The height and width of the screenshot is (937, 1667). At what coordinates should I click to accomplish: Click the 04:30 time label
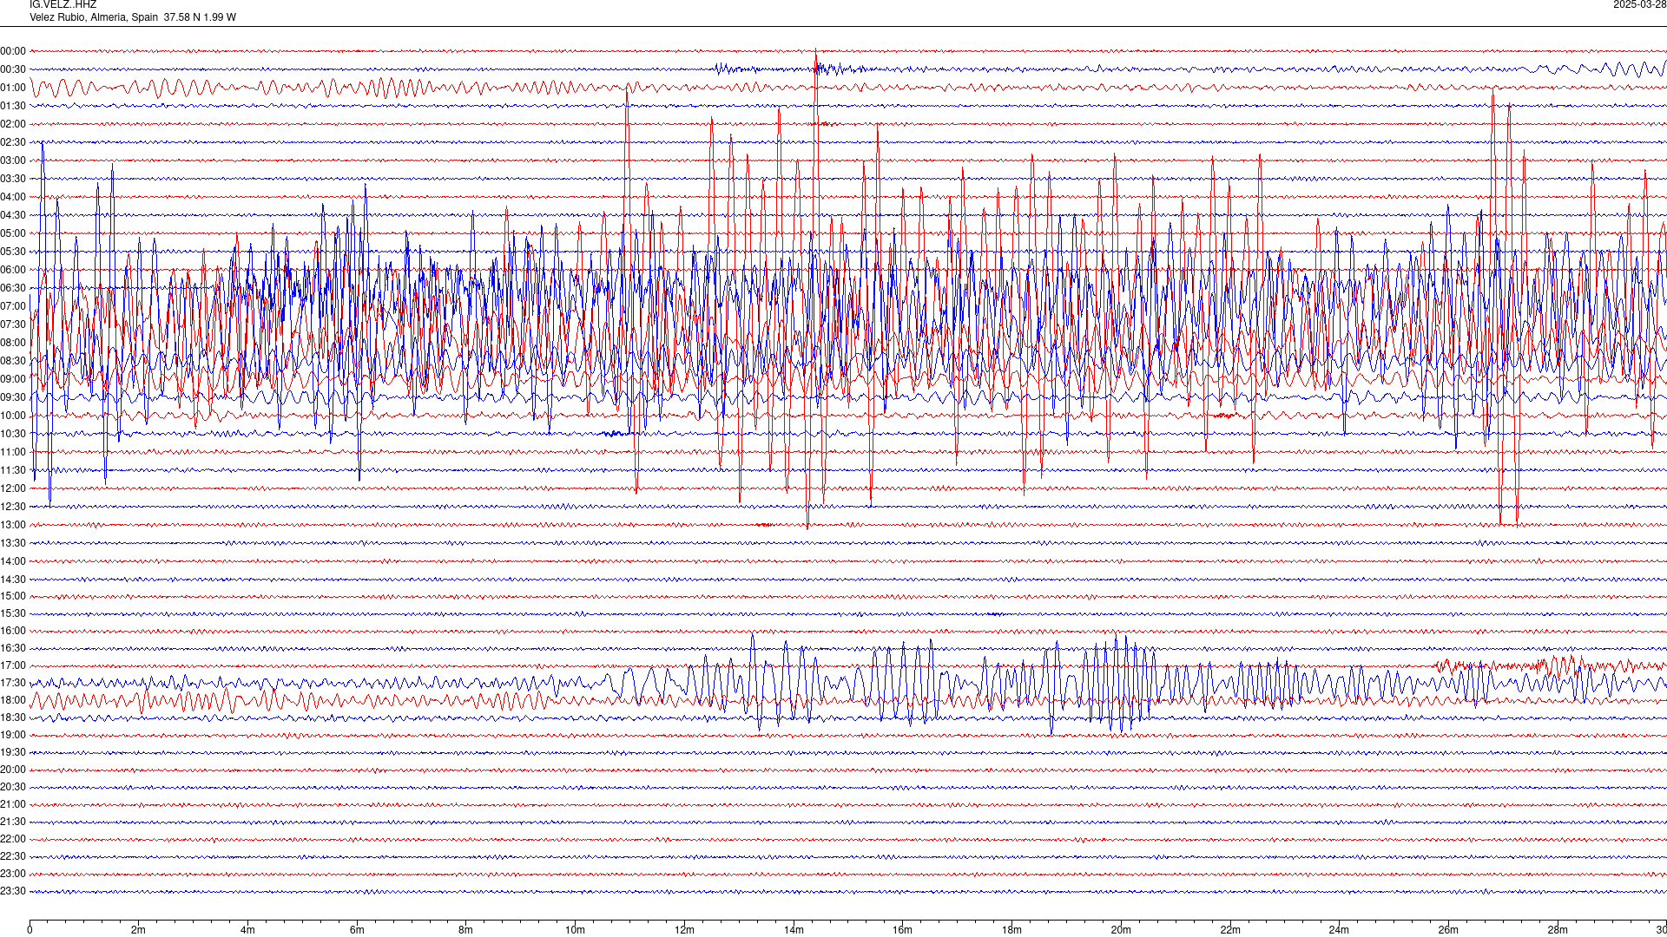(13, 215)
